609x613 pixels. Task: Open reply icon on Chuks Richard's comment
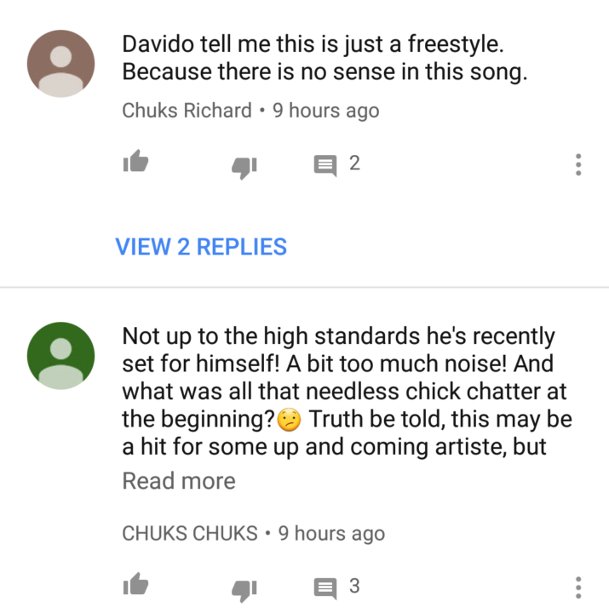pos(325,165)
